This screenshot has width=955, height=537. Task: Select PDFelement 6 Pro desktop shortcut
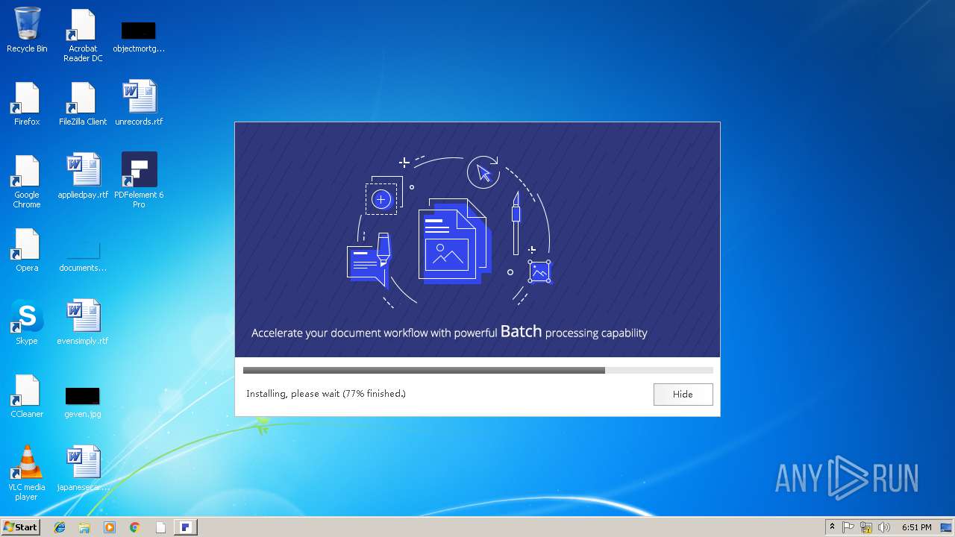139,180
